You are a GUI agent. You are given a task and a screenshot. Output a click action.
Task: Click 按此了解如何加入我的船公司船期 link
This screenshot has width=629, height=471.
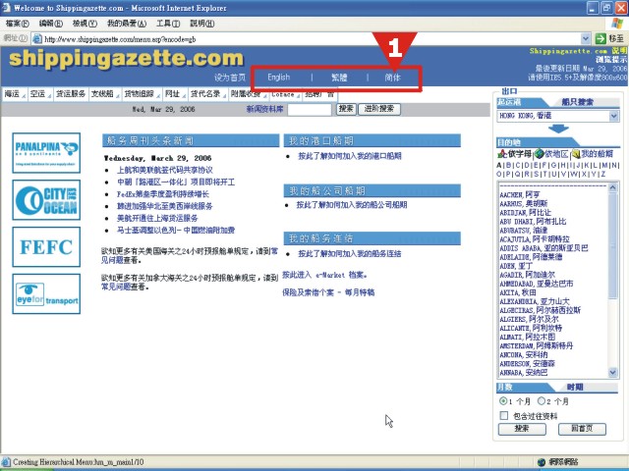point(352,205)
